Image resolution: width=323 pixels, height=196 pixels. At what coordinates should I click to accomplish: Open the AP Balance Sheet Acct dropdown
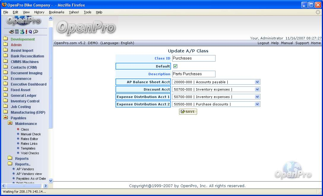point(257,82)
